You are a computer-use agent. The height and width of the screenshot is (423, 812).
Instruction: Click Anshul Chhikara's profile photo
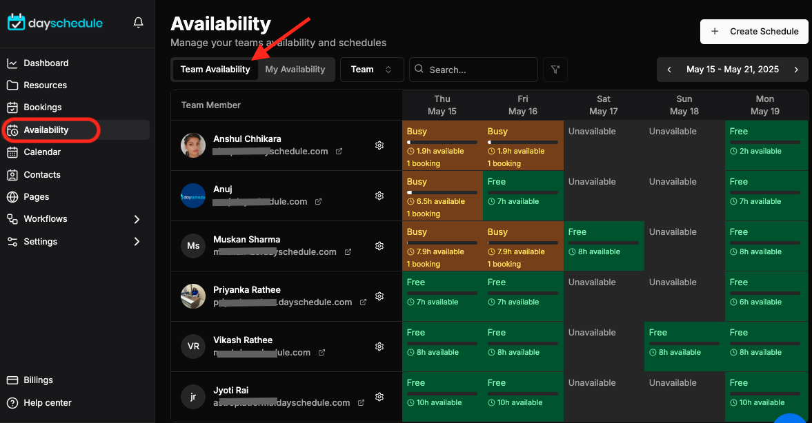193,145
